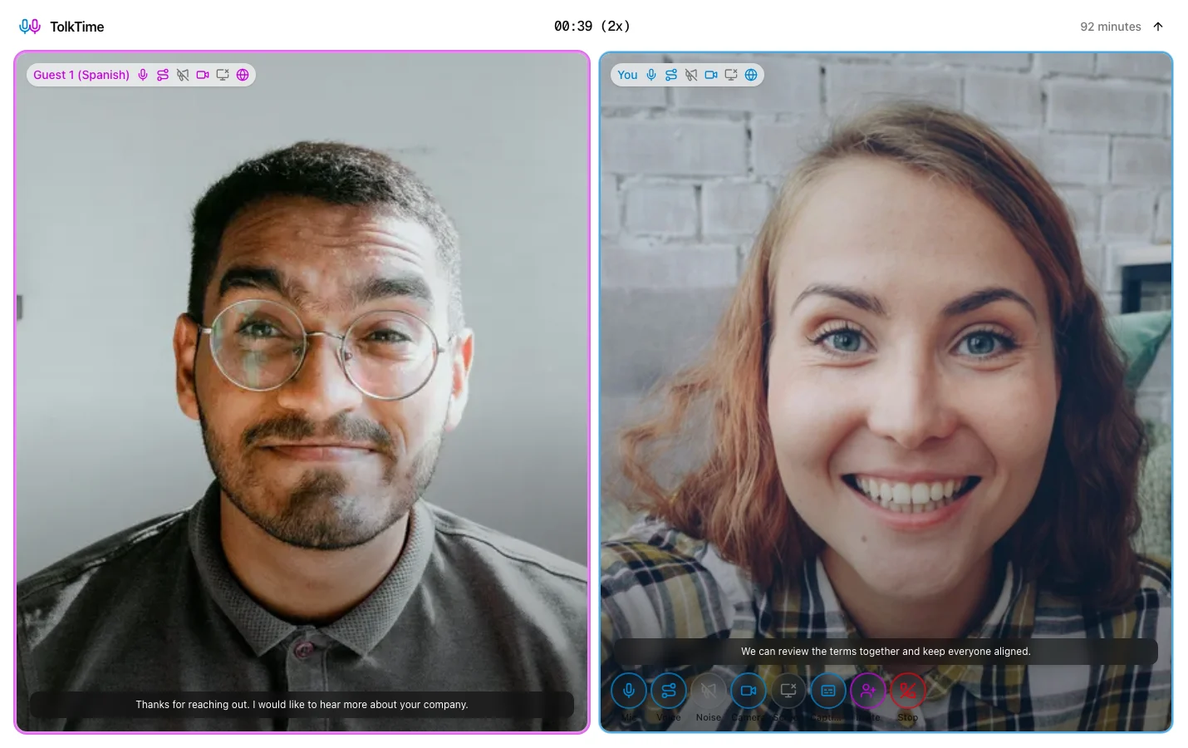Click the globe icon in You badge

pyautogui.click(x=751, y=75)
